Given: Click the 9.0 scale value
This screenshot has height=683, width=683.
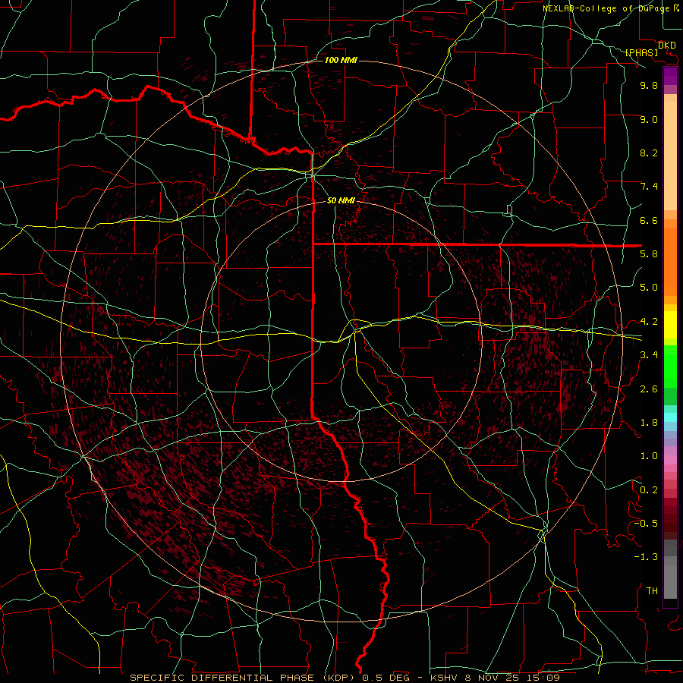Looking at the screenshot, I should point(649,119).
